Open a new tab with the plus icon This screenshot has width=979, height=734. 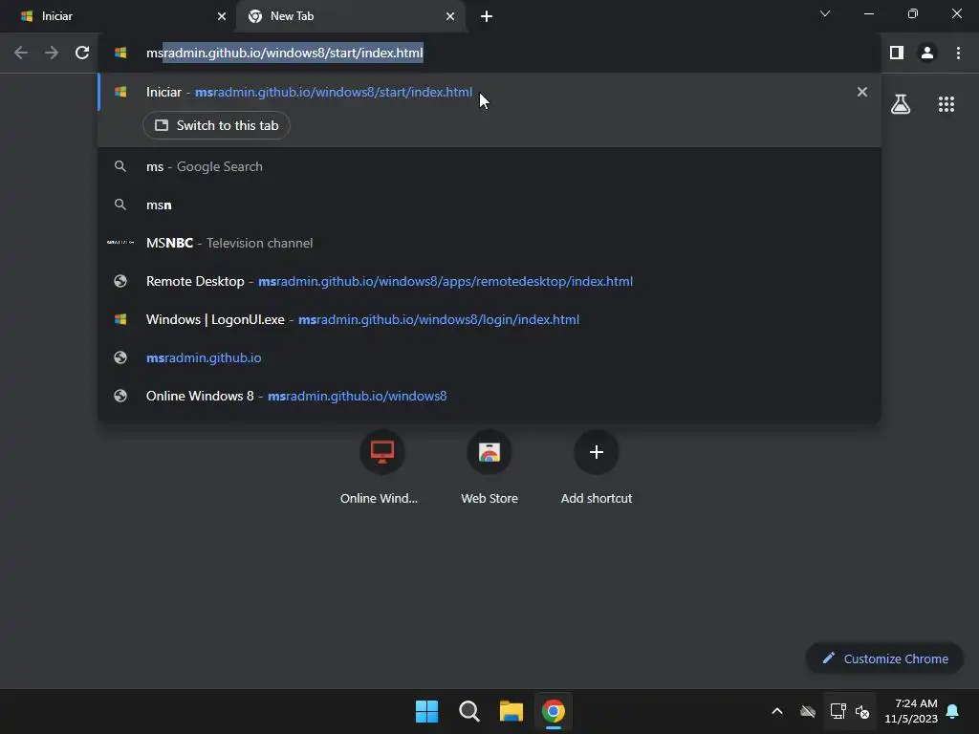(x=487, y=16)
